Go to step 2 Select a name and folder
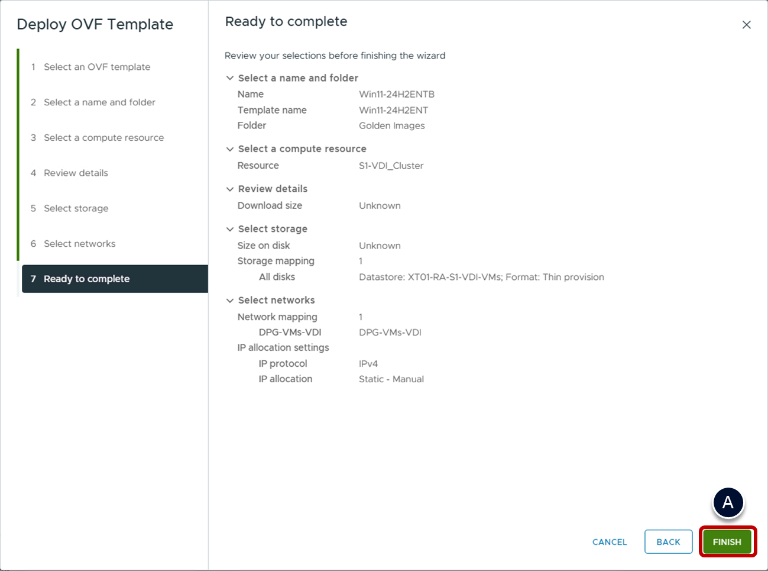 tap(99, 102)
